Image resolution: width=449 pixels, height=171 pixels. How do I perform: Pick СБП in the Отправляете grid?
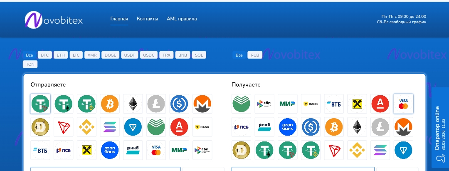(202, 150)
